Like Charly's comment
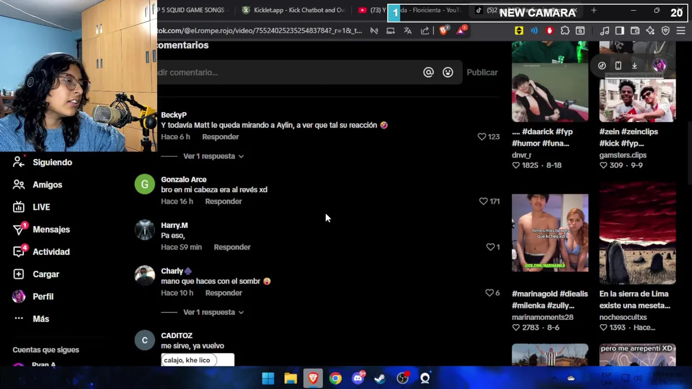Screen dimensions: 692x389 pyautogui.click(x=489, y=292)
